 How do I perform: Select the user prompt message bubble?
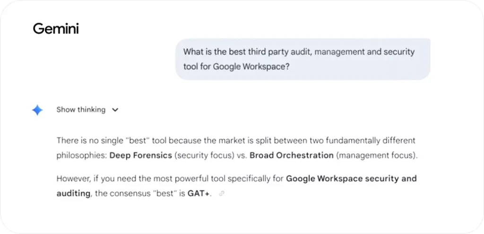[x=302, y=59]
